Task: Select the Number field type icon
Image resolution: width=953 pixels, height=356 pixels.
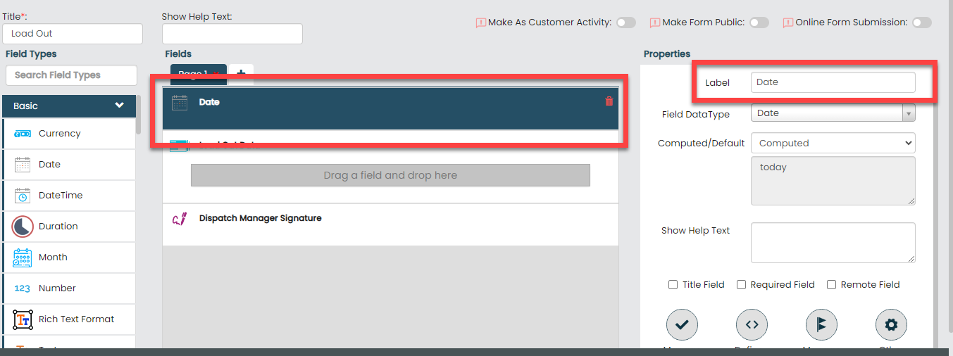Action: (x=23, y=288)
